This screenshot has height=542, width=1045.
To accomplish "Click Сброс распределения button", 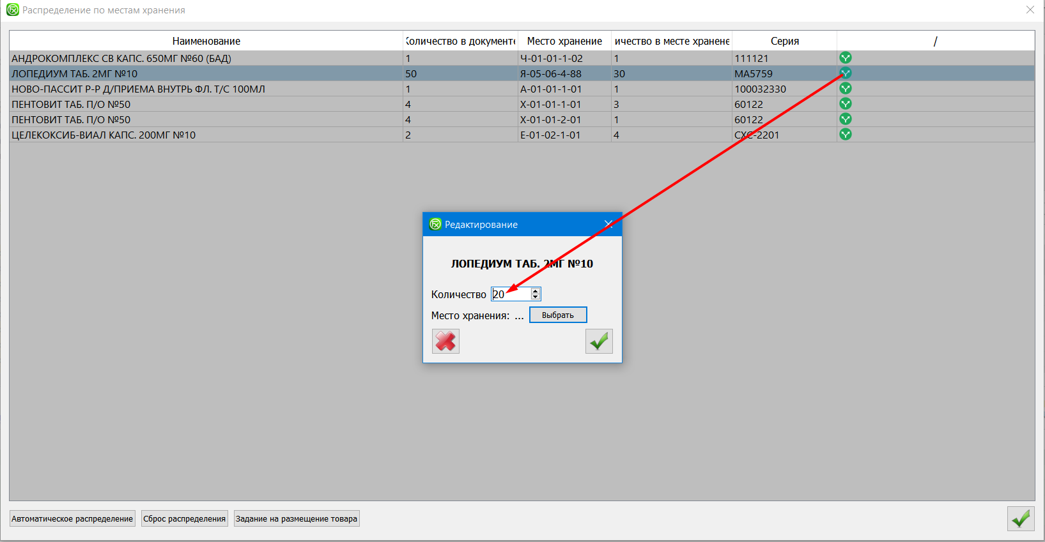I will click(184, 519).
